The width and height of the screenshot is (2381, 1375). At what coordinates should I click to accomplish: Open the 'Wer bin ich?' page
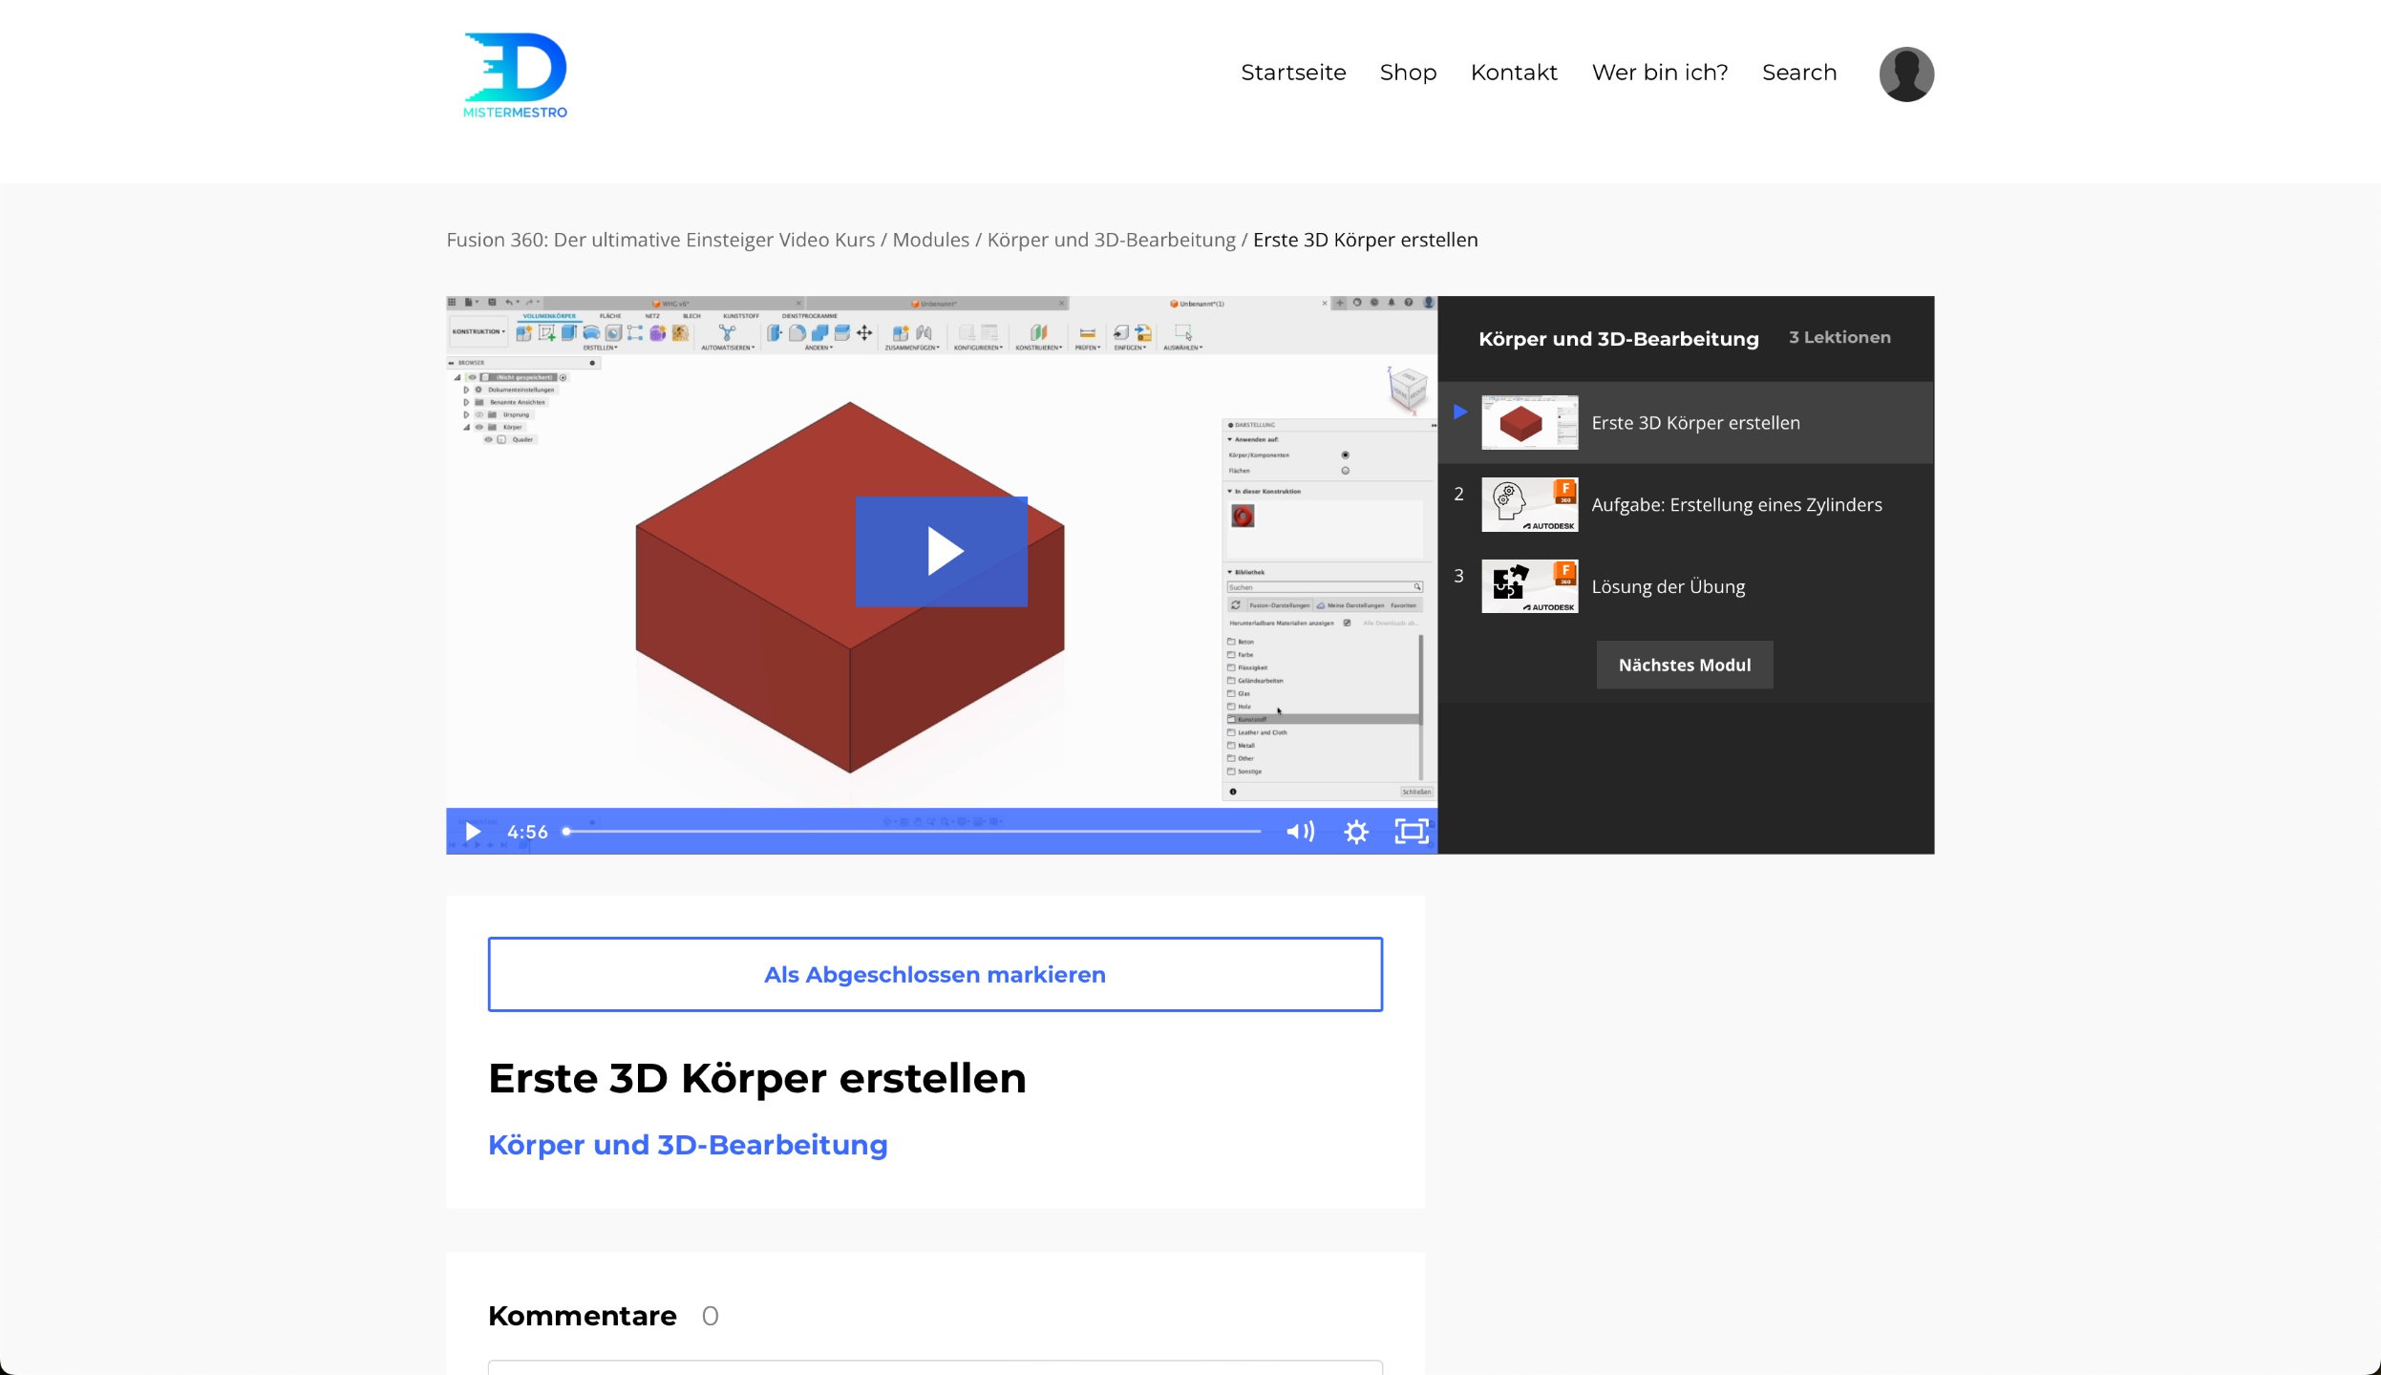point(1659,73)
